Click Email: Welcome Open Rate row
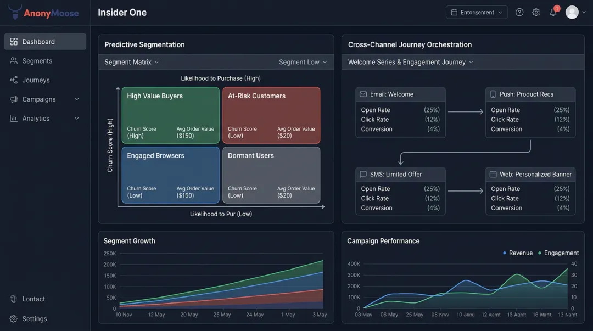The image size is (593, 331). pos(400,110)
